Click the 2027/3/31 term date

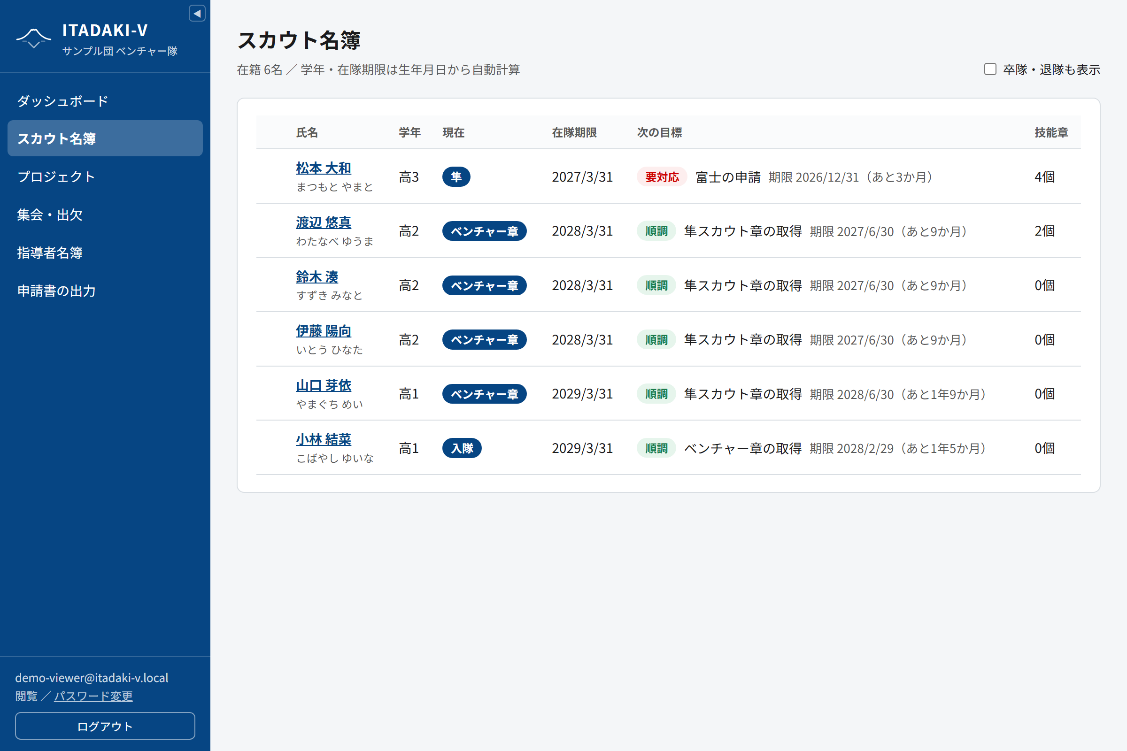[582, 177]
